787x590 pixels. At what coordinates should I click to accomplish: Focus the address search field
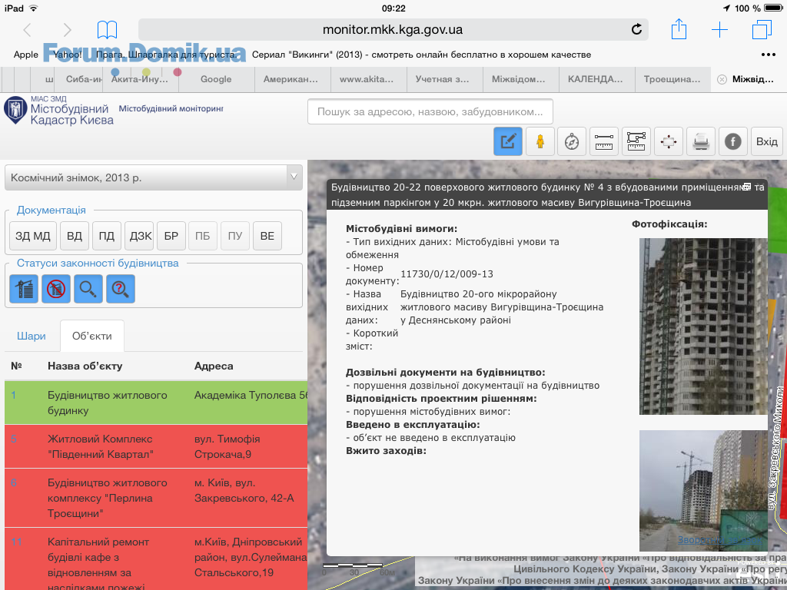pos(430,111)
